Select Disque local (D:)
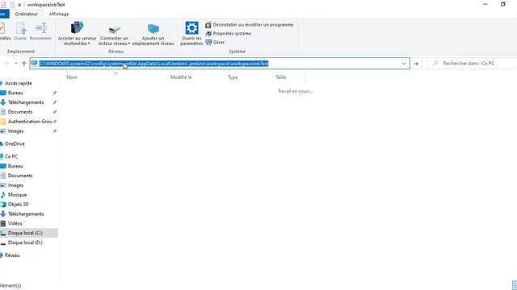This screenshot has height=290, width=517. [x=25, y=242]
